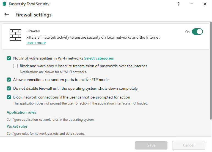
Task: Open Packet rules
Action: pyautogui.click(x=17, y=126)
